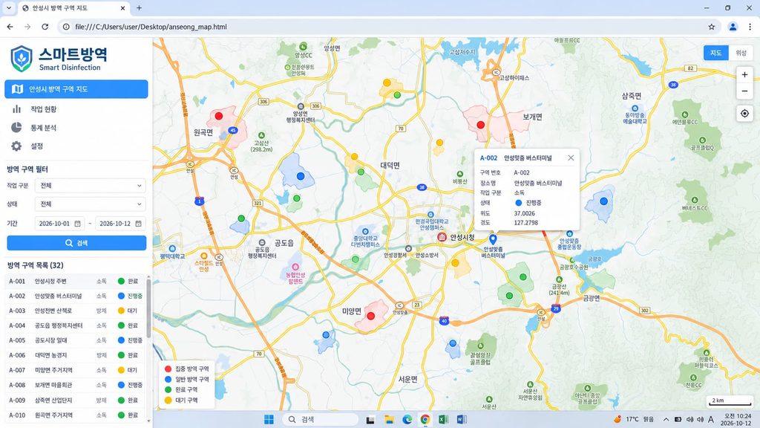Expand the 상태 filter dropdown
760x428 pixels.
(x=90, y=204)
